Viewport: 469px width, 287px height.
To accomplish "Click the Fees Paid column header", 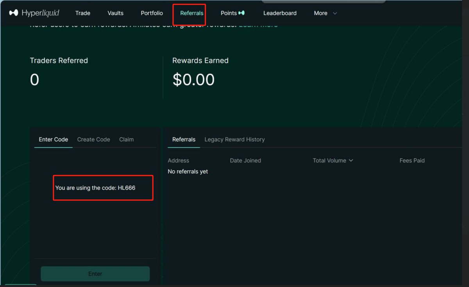I will pyautogui.click(x=412, y=160).
